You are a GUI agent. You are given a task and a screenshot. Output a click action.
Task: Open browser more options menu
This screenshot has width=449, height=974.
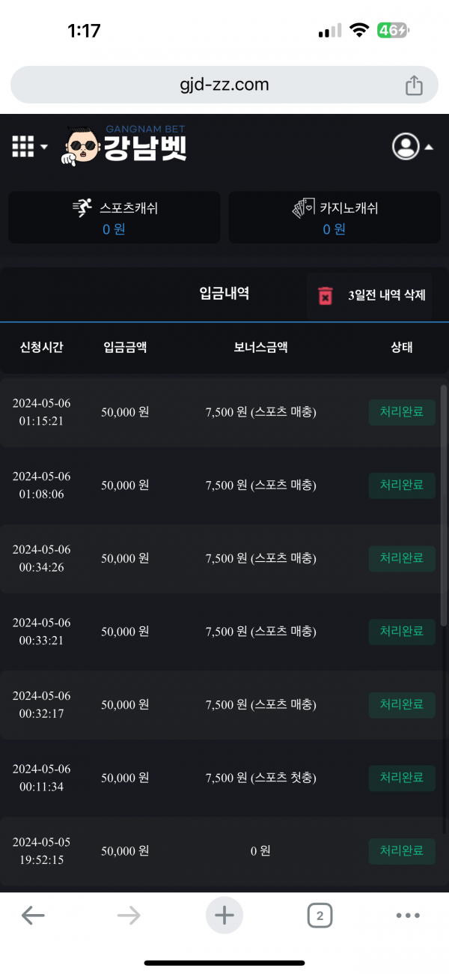point(408,915)
